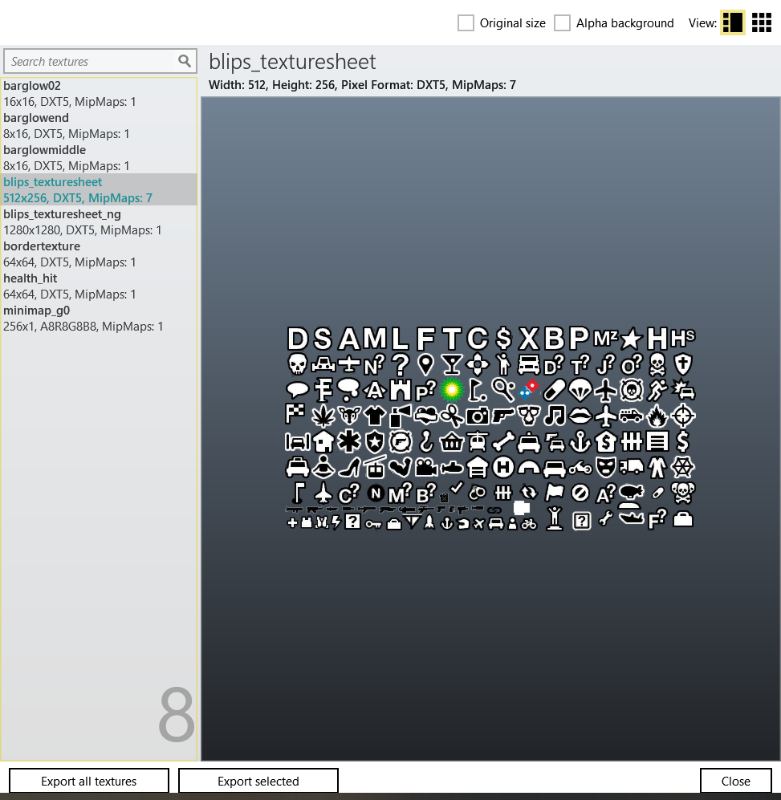Image resolution: width=781 pixels, height=800 pixels.
Task: Click the dollar sign blip in the top row
Action: click(x=503, y=339)
